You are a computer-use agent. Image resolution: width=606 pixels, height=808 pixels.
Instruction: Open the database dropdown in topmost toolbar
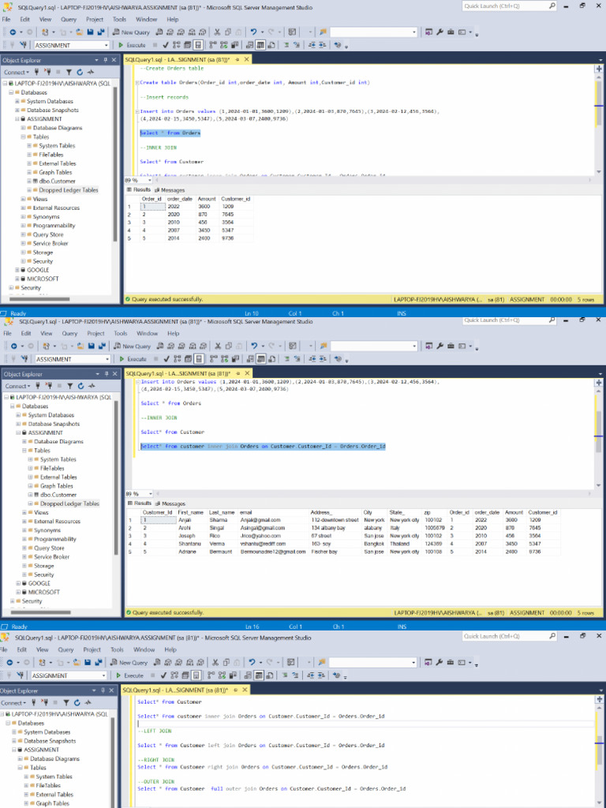tap(106, 45)
